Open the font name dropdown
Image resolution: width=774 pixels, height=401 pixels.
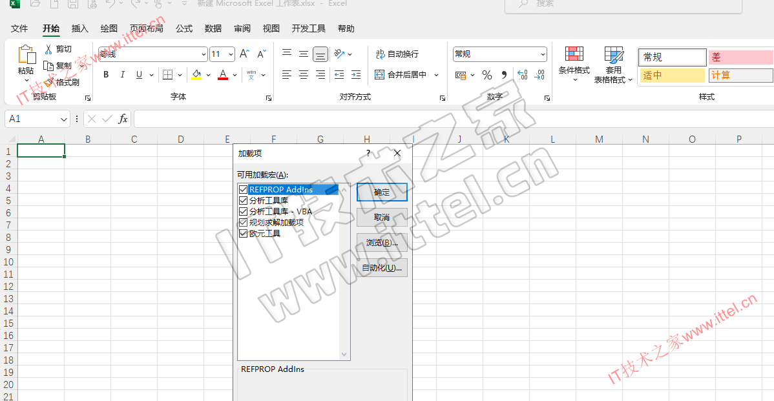tap(204, 54)
